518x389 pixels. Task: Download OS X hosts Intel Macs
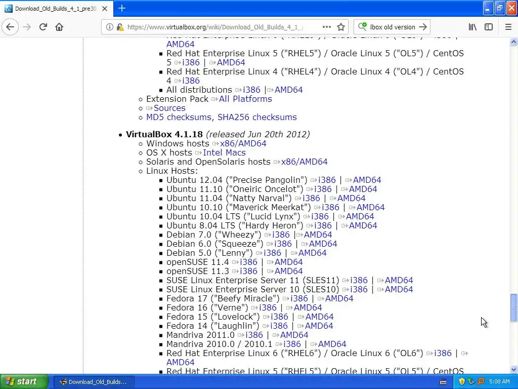(x=224, y=152)
